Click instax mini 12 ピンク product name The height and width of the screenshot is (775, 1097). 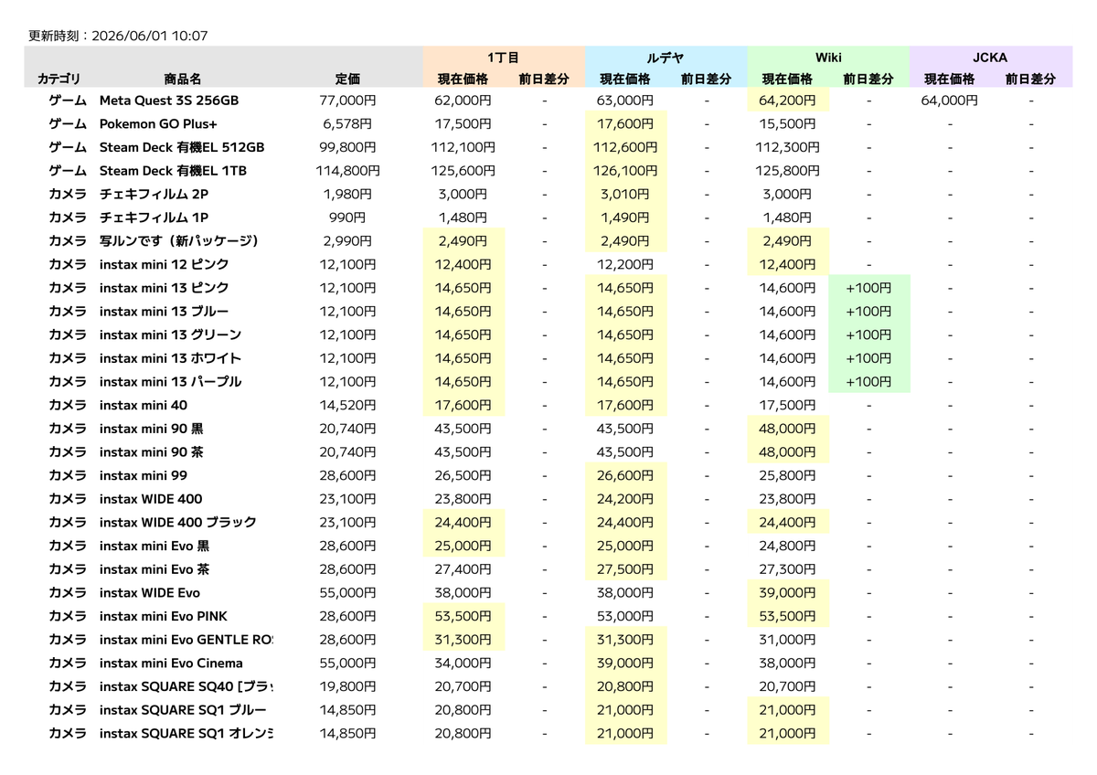coord(165,264)
